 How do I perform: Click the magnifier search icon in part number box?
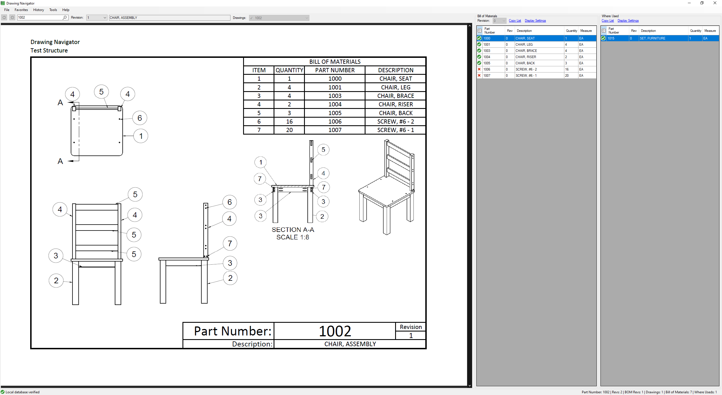coord(65,17)
